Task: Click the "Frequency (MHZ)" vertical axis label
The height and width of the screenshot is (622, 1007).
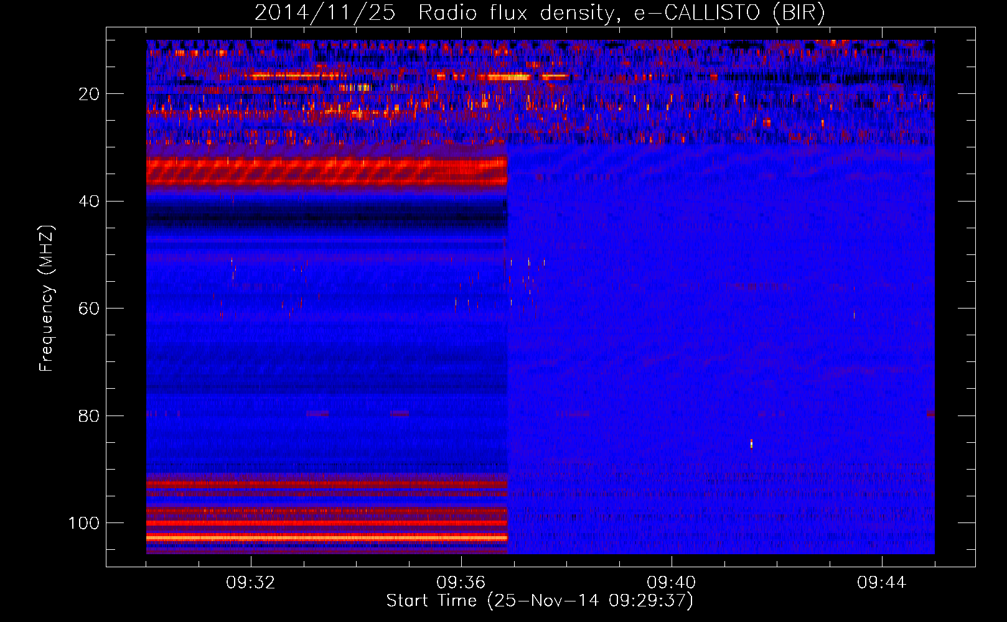Action: tap(47, 298)
